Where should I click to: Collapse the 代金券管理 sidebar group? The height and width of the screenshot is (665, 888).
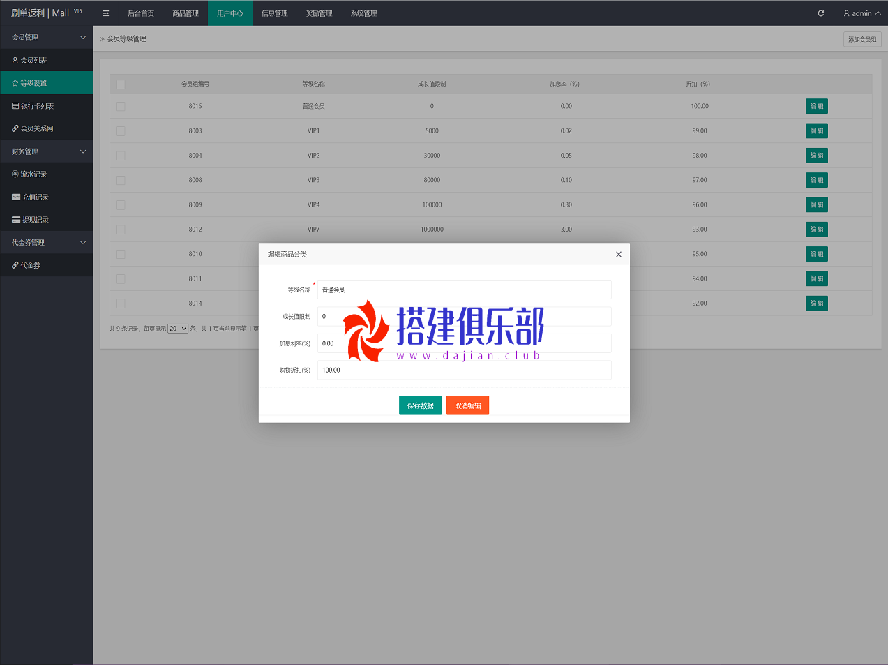pos(46,243)
